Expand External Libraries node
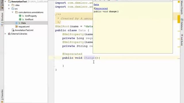184x103 pixels. pos(5,34)
